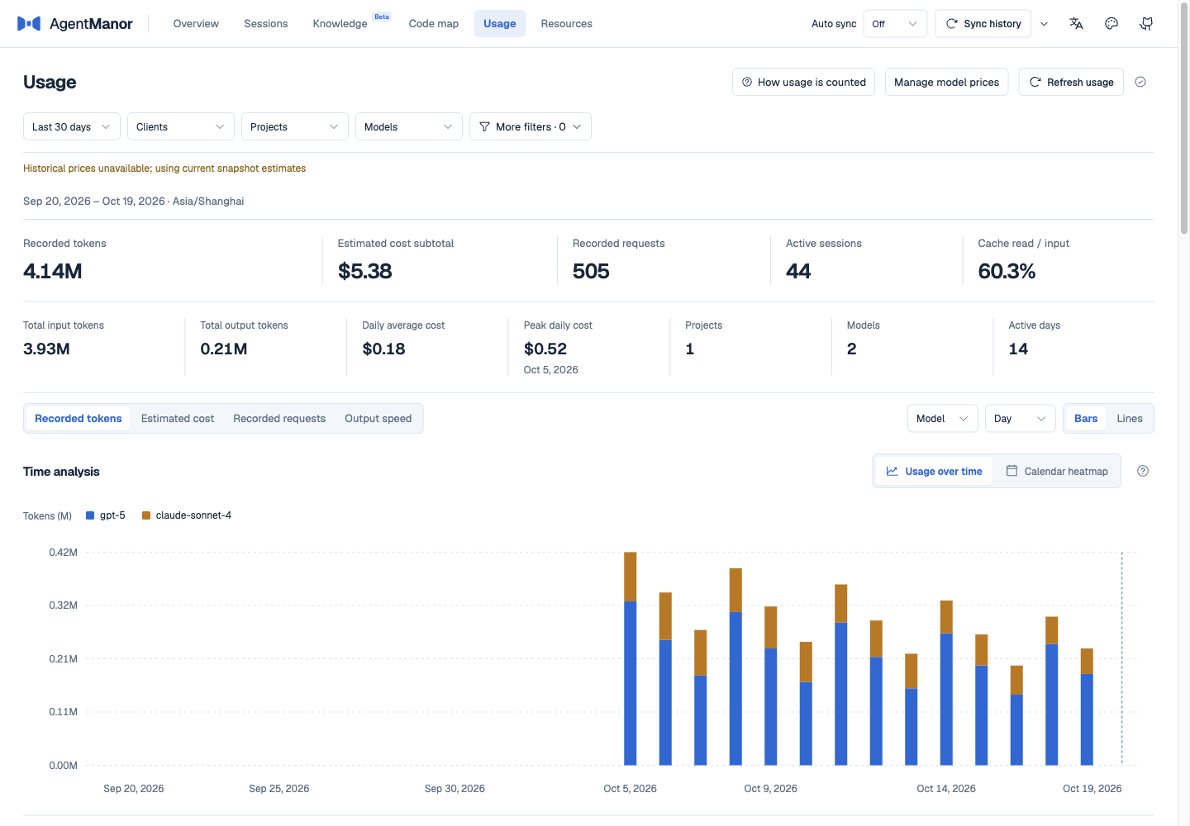Open the GitHub icon in header
1190x826 pixels.
[x=1146, y=24]
